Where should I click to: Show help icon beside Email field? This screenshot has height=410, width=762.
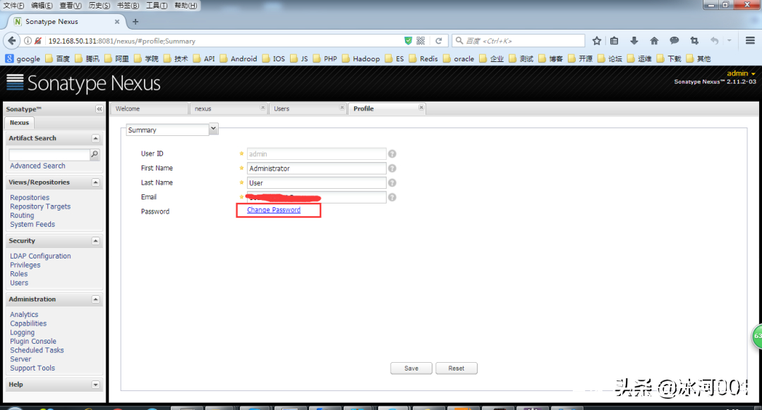(392, 197)
